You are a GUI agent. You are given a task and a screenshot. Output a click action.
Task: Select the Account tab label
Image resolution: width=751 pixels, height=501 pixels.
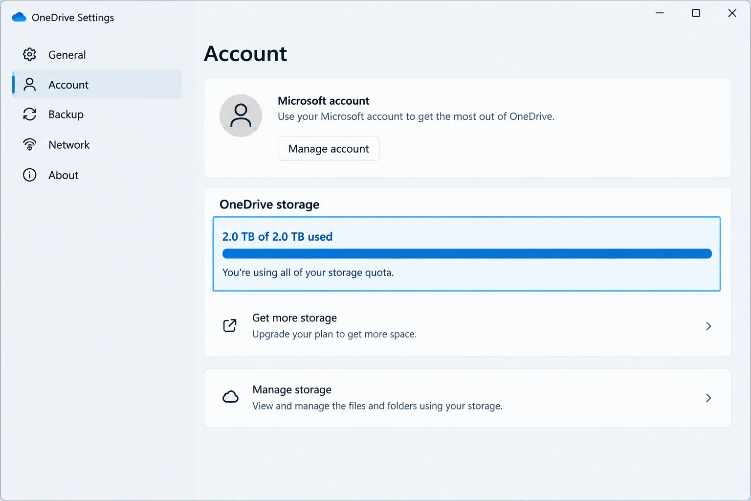[68, 85]
